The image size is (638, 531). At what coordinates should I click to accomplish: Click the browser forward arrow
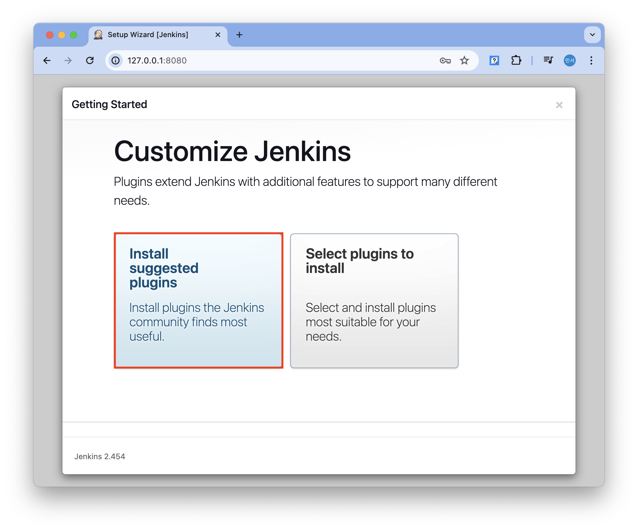coord(68,60)
